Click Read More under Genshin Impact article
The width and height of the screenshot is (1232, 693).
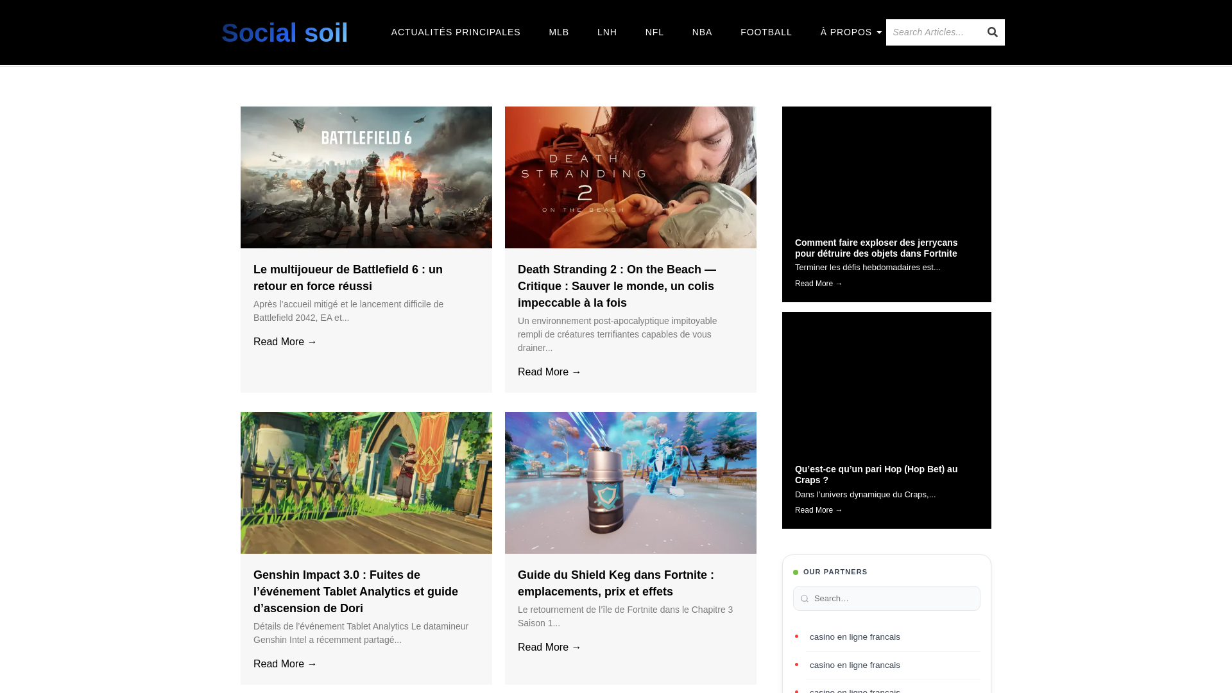click(285, 664)
